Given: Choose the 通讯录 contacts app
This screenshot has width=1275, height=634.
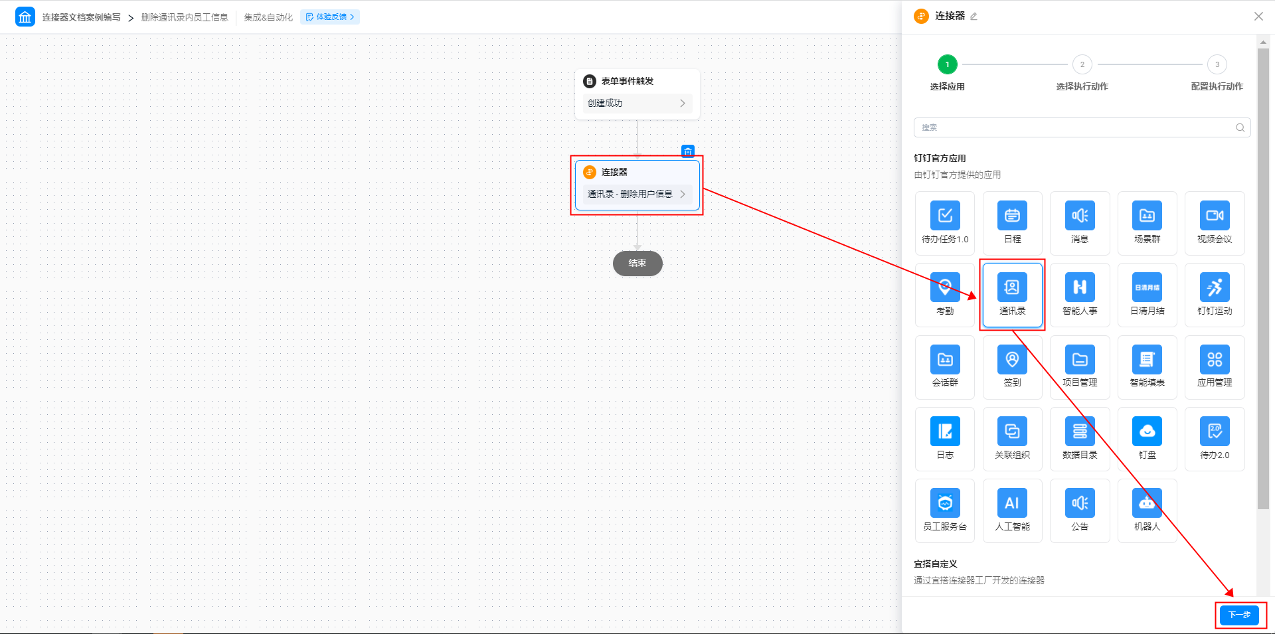Looking at the screenshot, I should [x=1012, y=295].
